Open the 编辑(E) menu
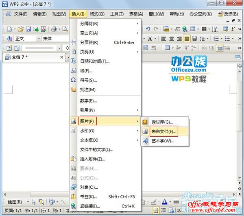 [40, 14]
